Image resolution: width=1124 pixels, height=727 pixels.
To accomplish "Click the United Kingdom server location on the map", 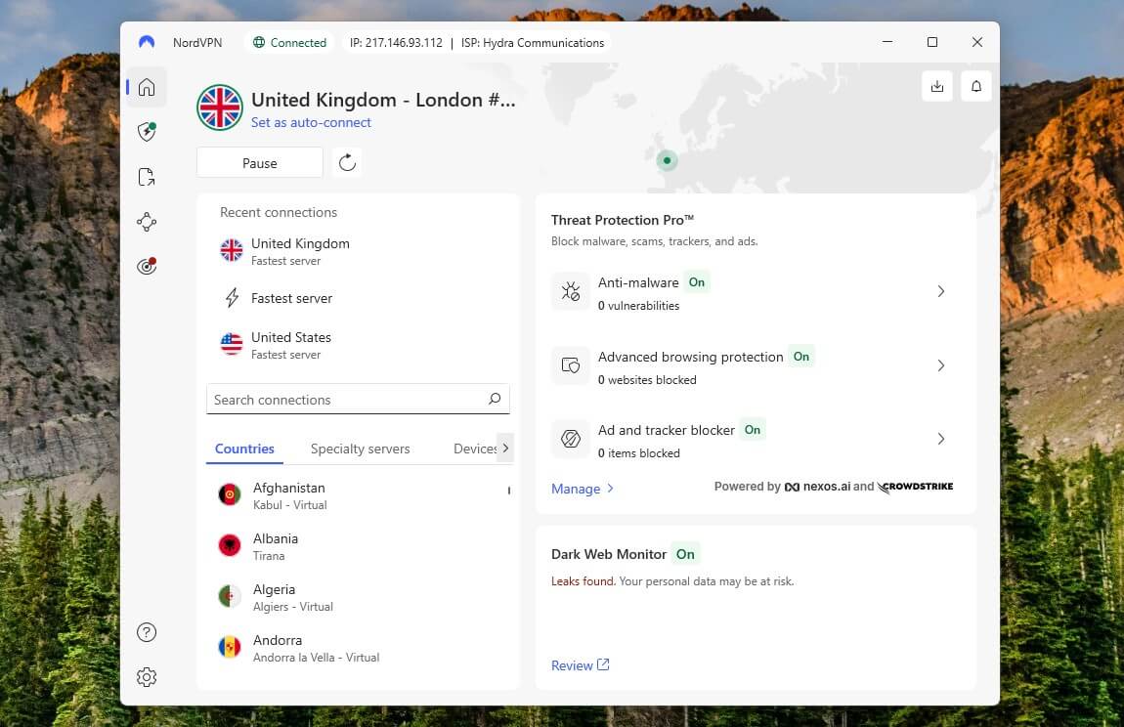I will [x=667, y=159].
